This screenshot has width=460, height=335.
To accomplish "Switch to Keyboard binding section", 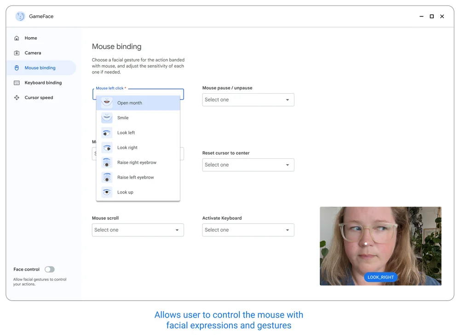I will point(43,83).
